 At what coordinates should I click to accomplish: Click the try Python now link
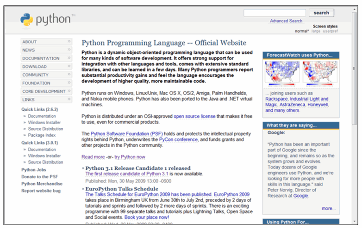(130, 157)
